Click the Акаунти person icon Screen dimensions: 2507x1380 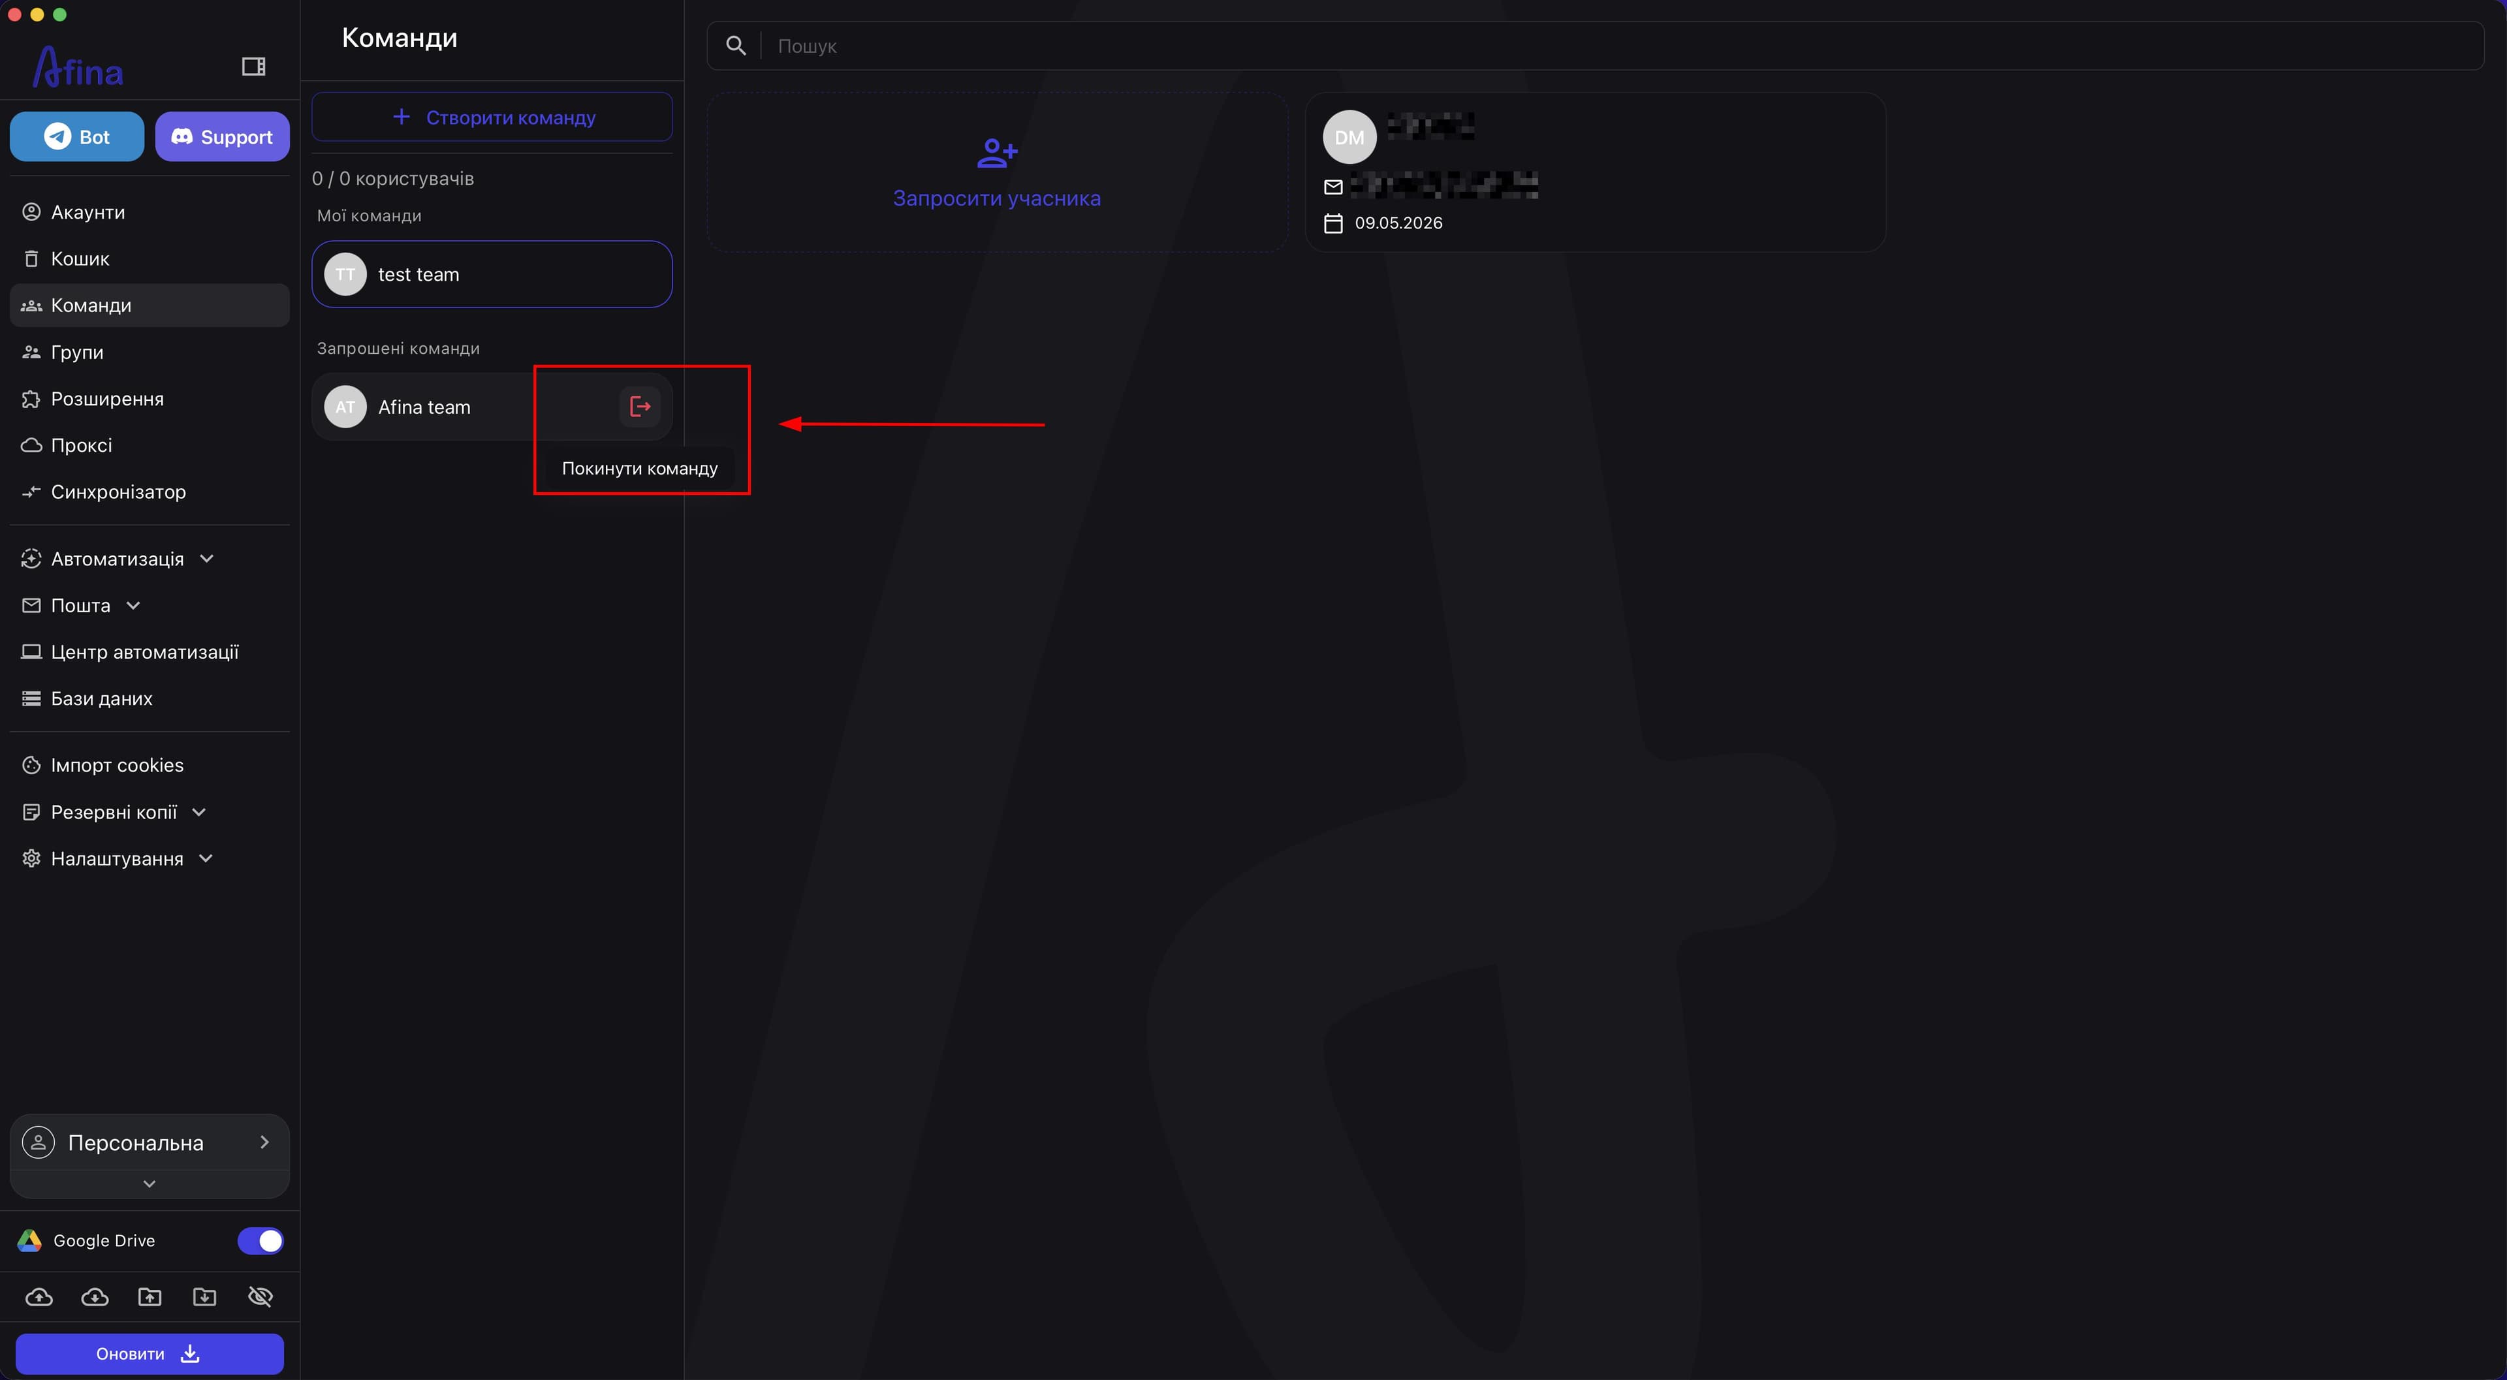click(x=31, y=212)
